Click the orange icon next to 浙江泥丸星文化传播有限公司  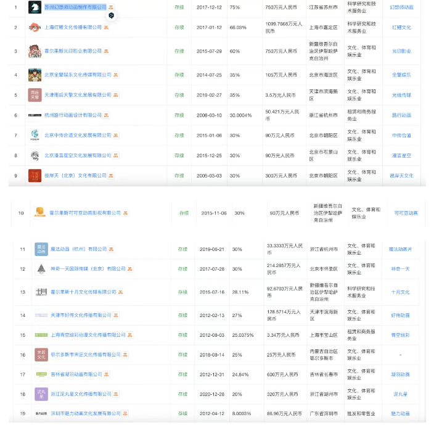click(x=116, y=394)
